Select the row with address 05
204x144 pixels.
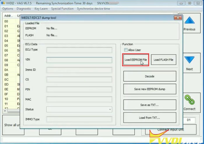point(11,46)
